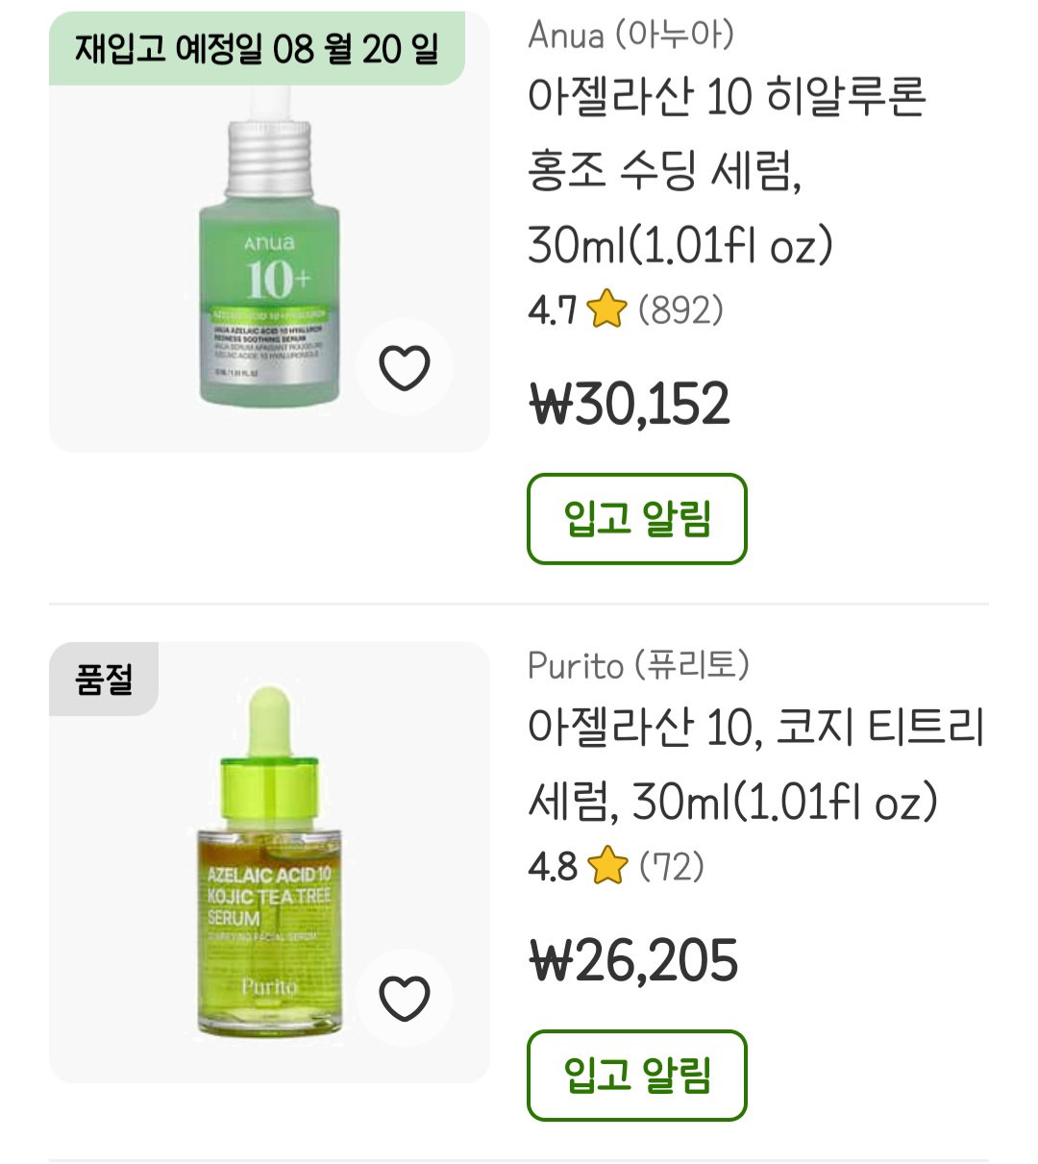Click the ₩26,205 price

tap(633, 959)
